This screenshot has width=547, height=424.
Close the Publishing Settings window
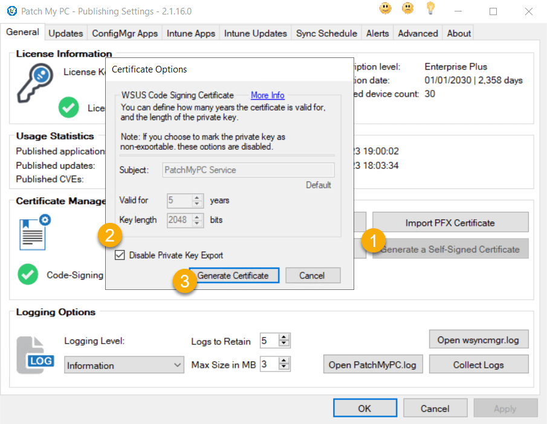click(529, 11)
